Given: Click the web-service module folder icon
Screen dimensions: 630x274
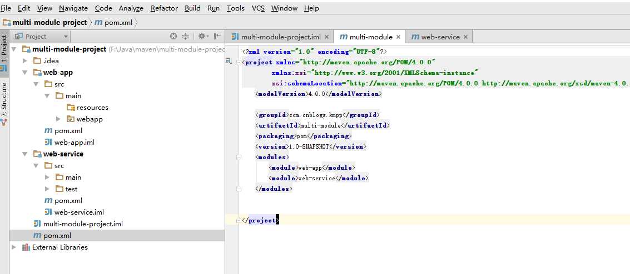Looking at the screenshot, I should click(37, 154).
